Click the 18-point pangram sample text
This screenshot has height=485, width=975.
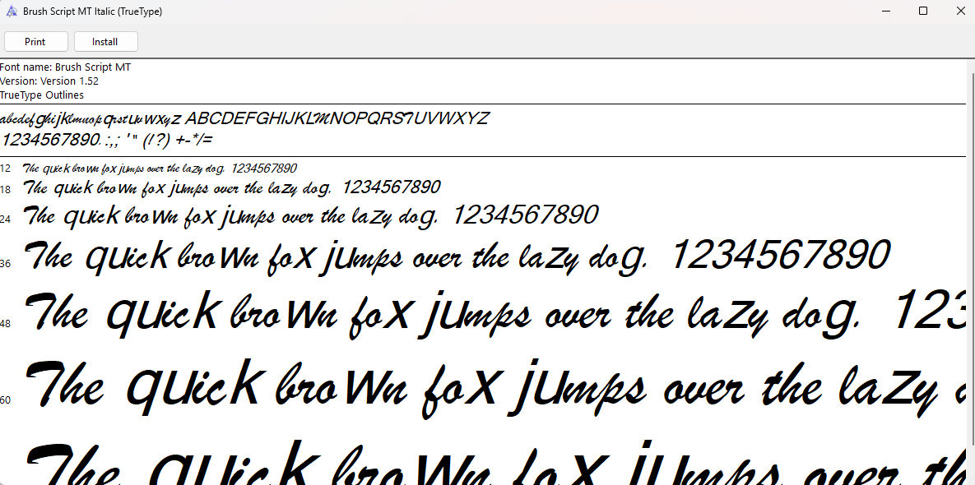coord(232,187)
